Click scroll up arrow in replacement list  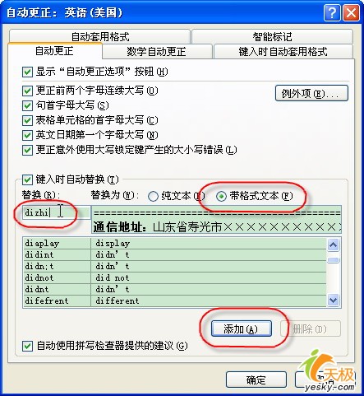(334, 245)
